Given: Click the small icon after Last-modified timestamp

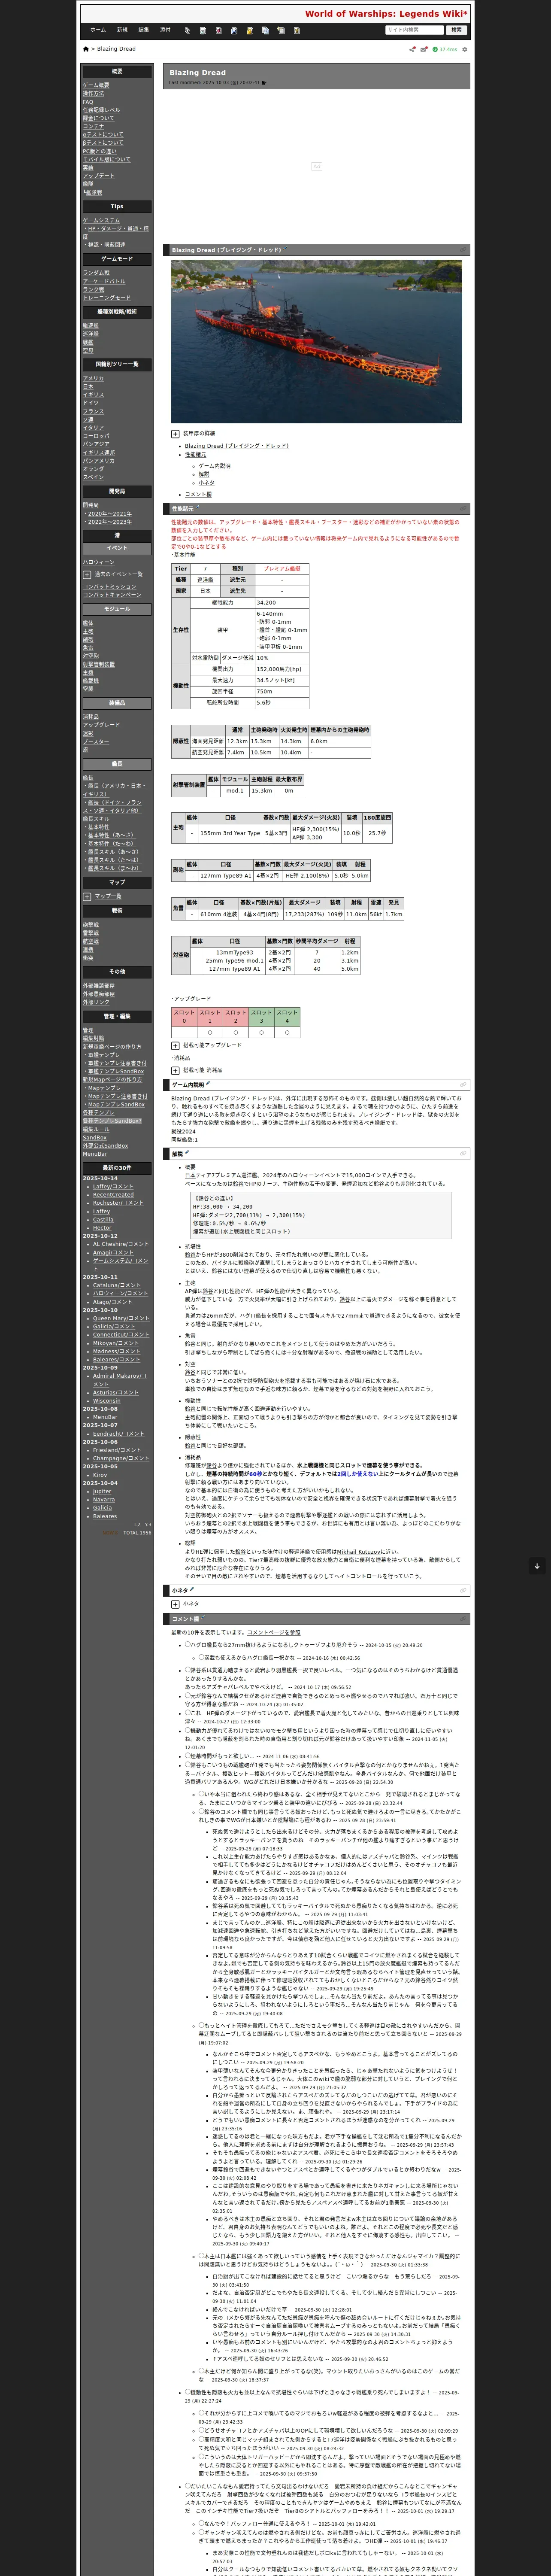Looking at the screenshot, I should click(x=263, y=83).
